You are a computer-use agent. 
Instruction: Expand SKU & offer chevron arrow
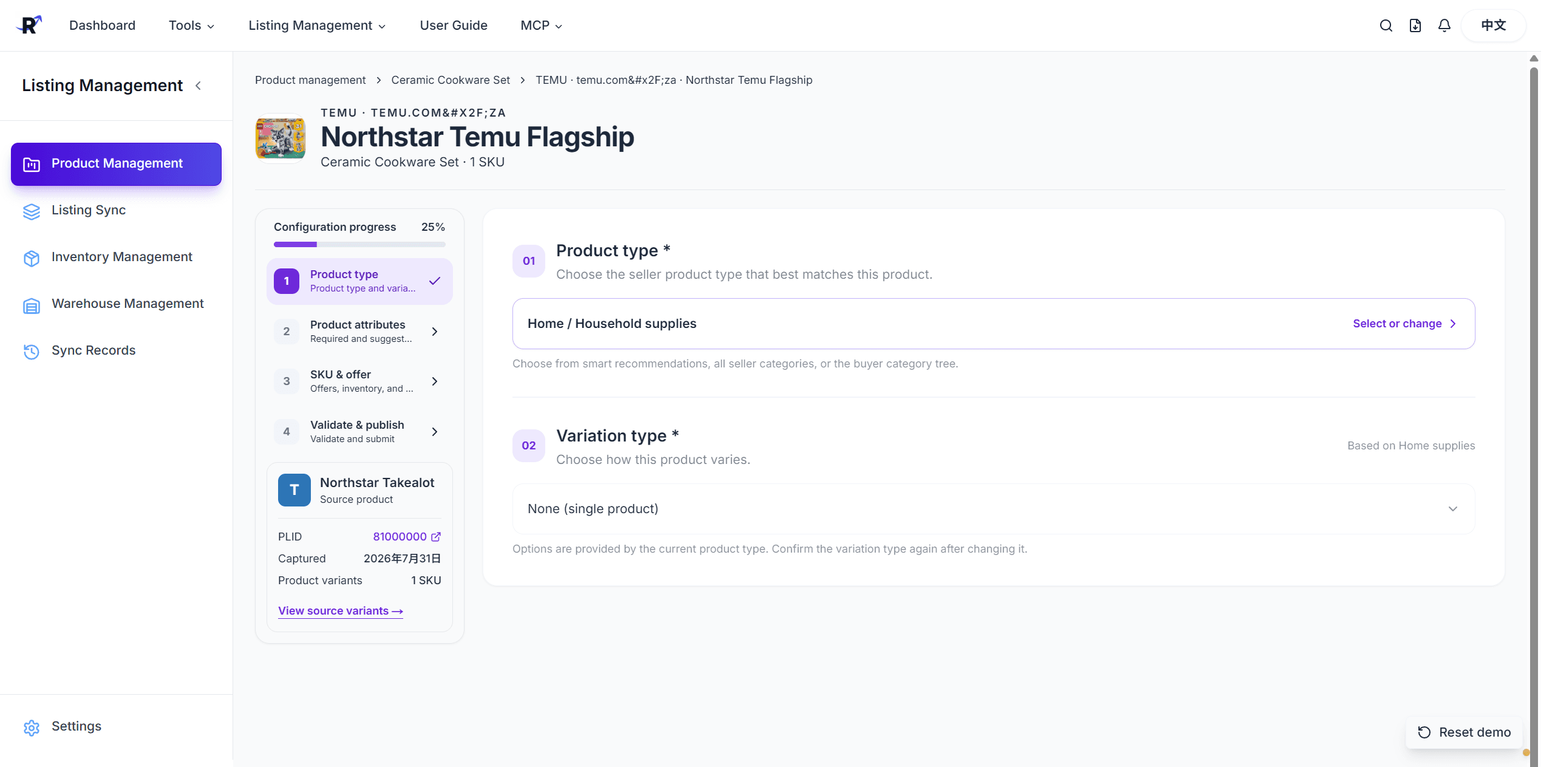pos(435,381)
